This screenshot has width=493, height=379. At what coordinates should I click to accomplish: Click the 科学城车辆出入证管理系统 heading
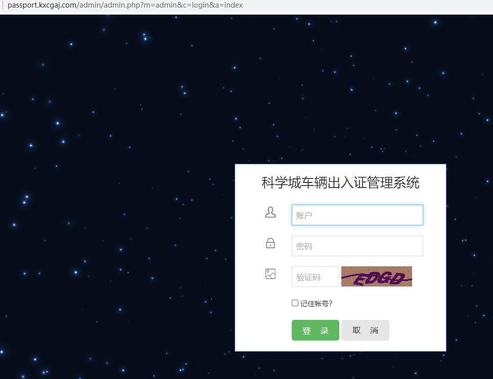[340, 182]
